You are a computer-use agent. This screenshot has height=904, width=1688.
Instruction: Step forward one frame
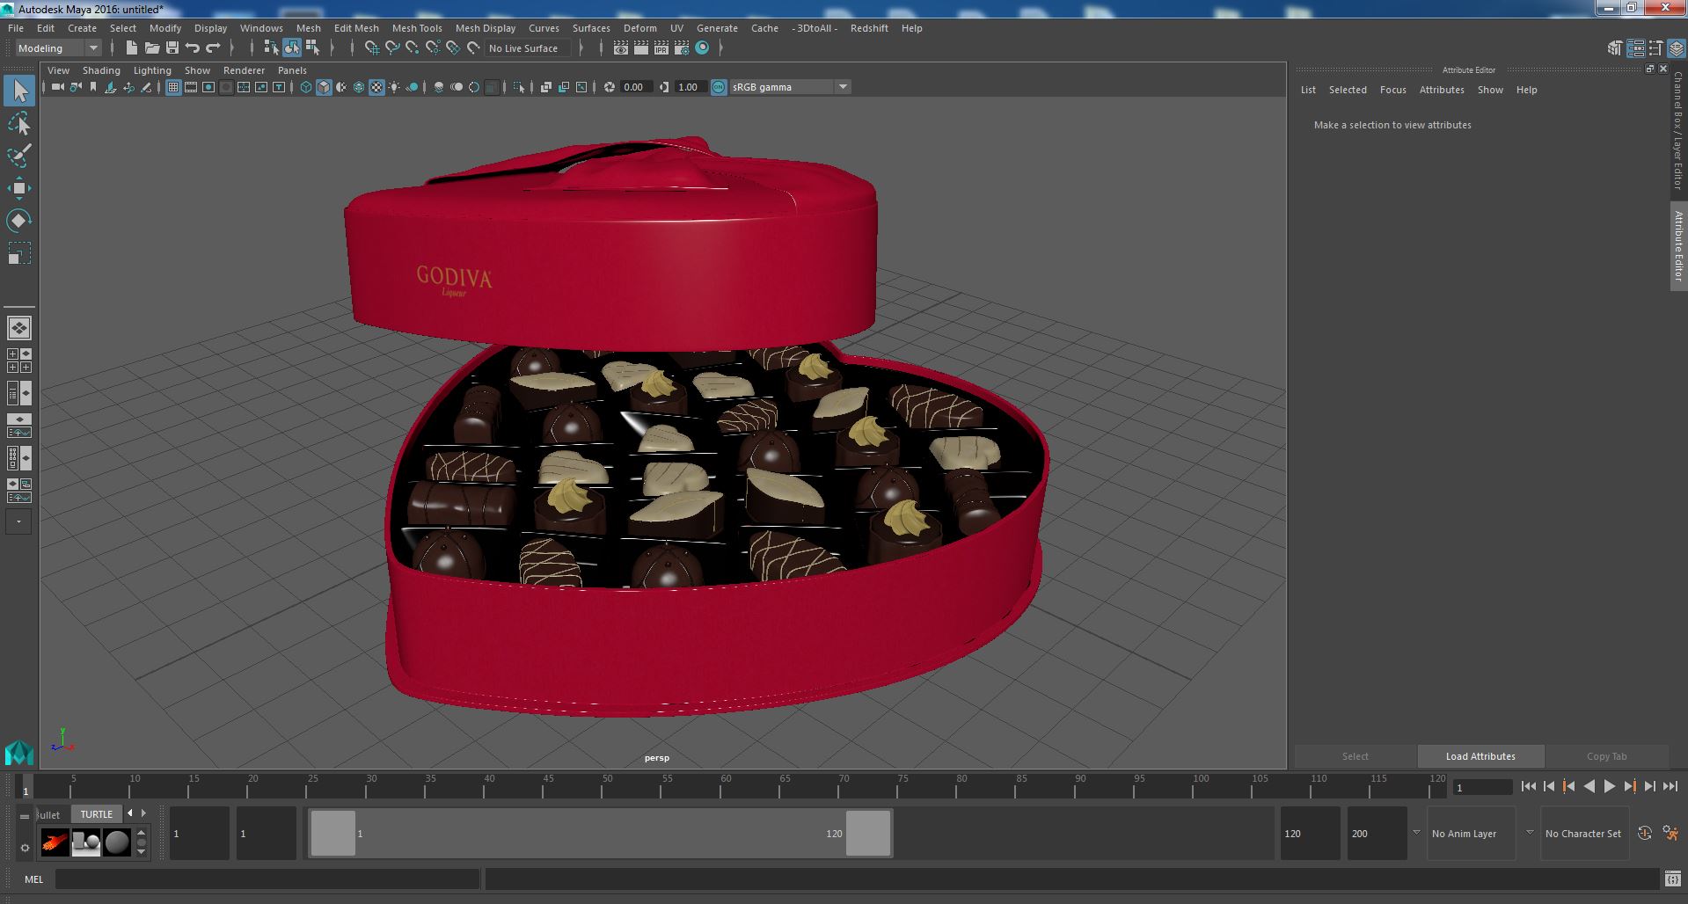(x=1649, y=787)
